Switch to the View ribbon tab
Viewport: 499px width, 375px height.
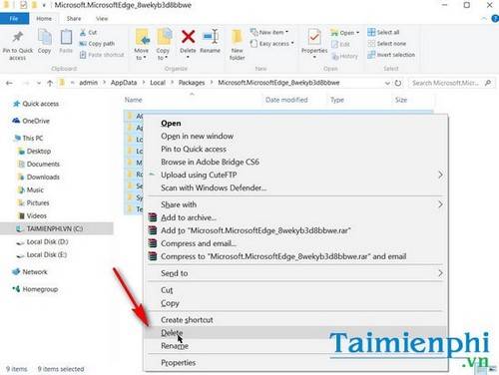tap(102, 19)
